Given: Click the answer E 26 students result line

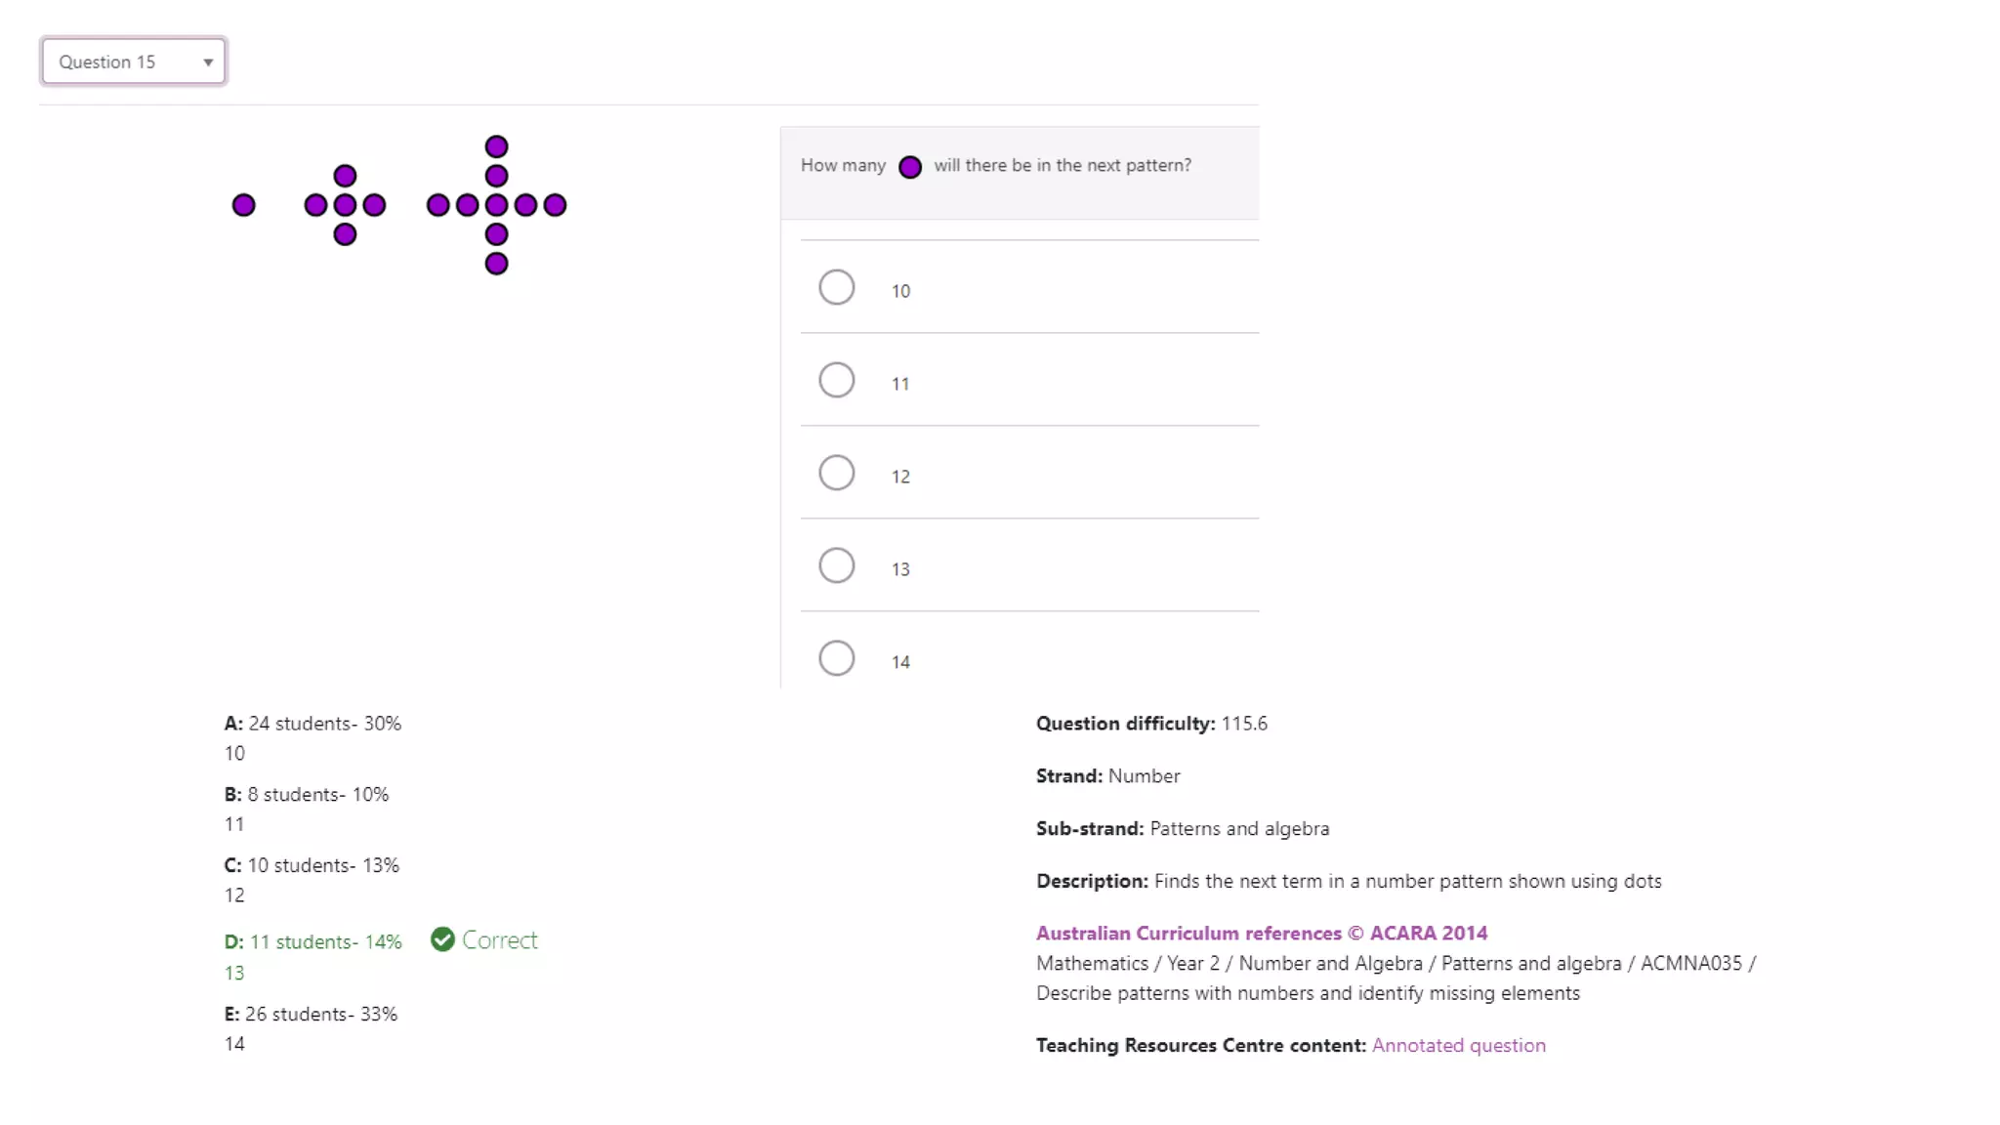Looking at the screenshot, I should pos(311,1015).
